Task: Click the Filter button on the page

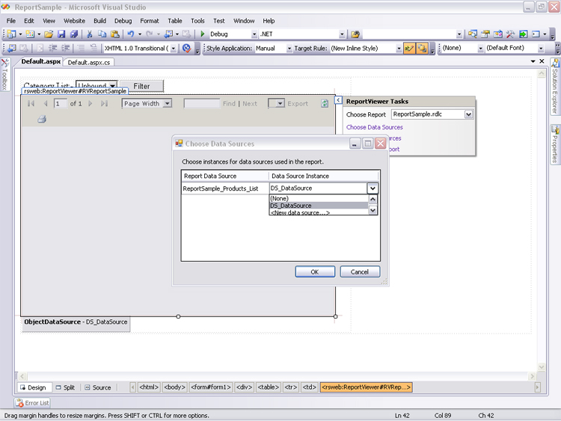Action: click(x=141, y=86)
